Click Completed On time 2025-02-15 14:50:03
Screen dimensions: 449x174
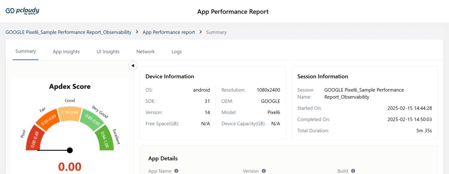(410, 119)
